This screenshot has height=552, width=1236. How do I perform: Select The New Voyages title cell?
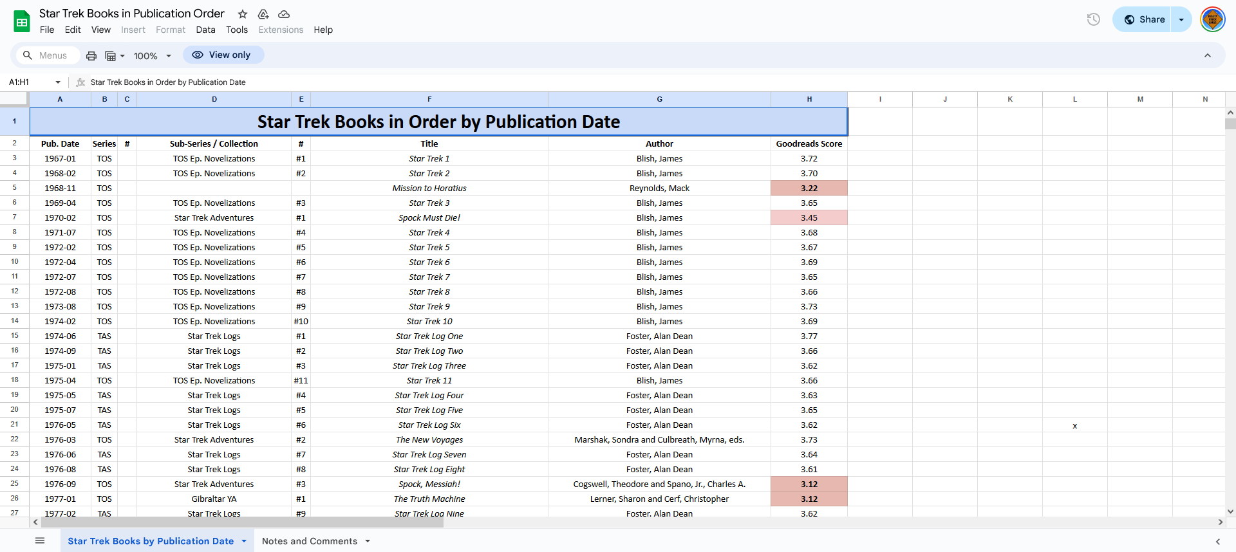[429, 439]
